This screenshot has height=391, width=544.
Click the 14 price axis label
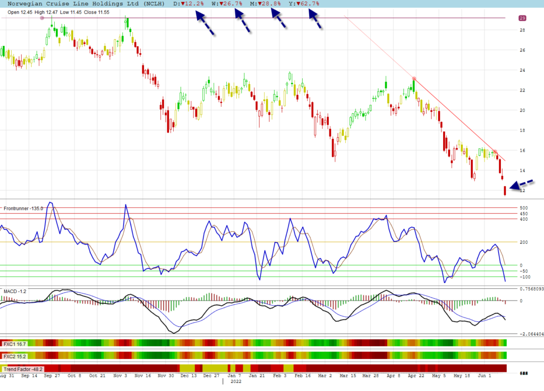(522, 171)
